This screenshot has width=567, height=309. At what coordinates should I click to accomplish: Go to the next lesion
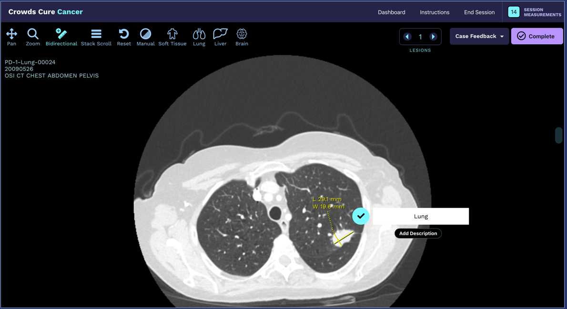tap(433, 37)
